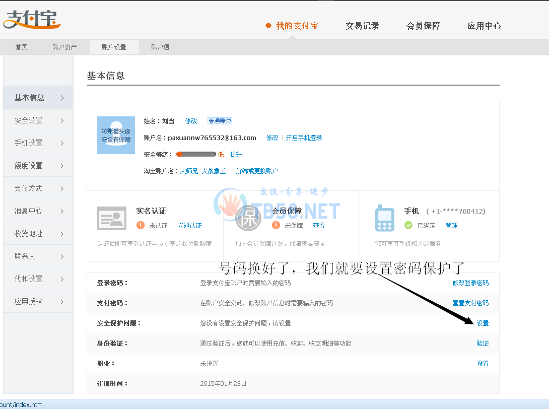This screenshot has width=549, height=409.
Task: Click the 修改登录密码 link
Action: (x=470, y=283)
